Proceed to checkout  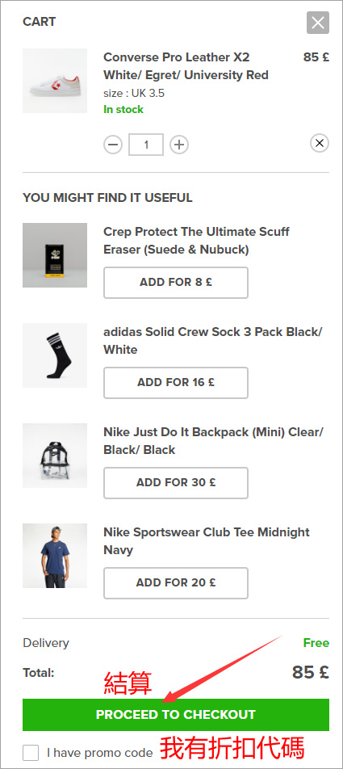(176, 715)
